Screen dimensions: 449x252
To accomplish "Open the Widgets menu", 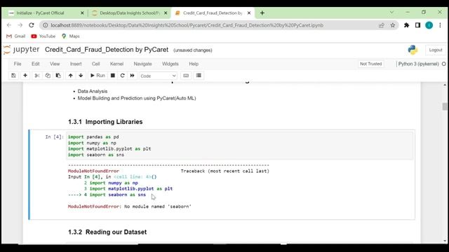I will [170, 64].
